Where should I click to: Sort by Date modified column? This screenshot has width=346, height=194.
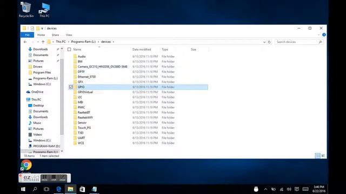click(x=142, y=50)
